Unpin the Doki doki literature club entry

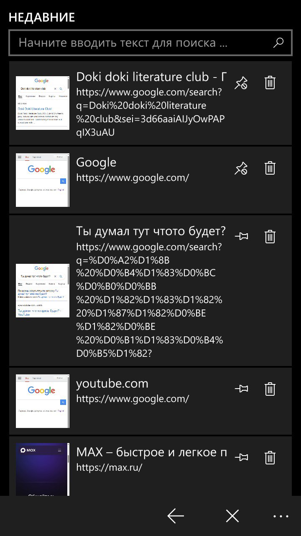click(241, 83)
